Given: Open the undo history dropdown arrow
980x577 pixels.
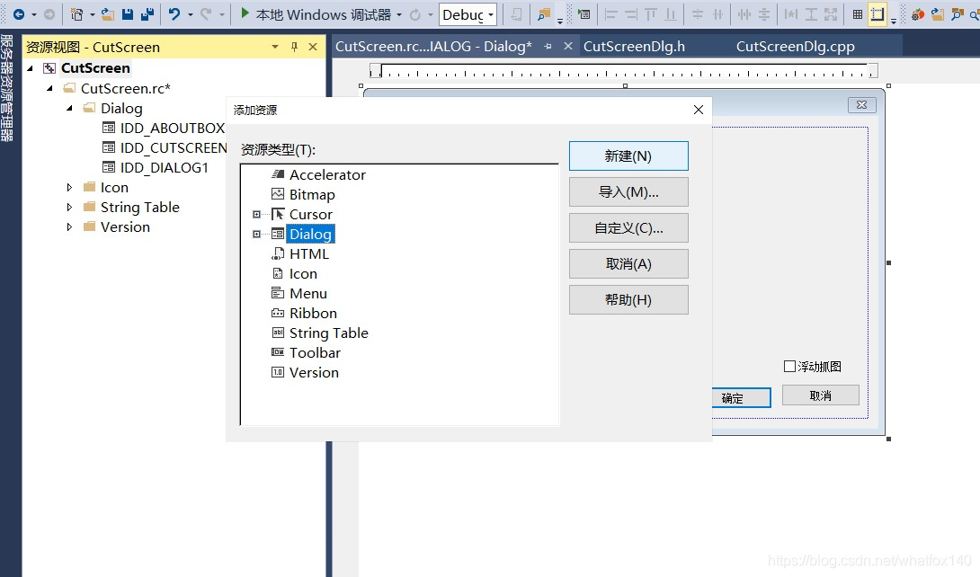Looking at the screenshot, I should (190, 14).
